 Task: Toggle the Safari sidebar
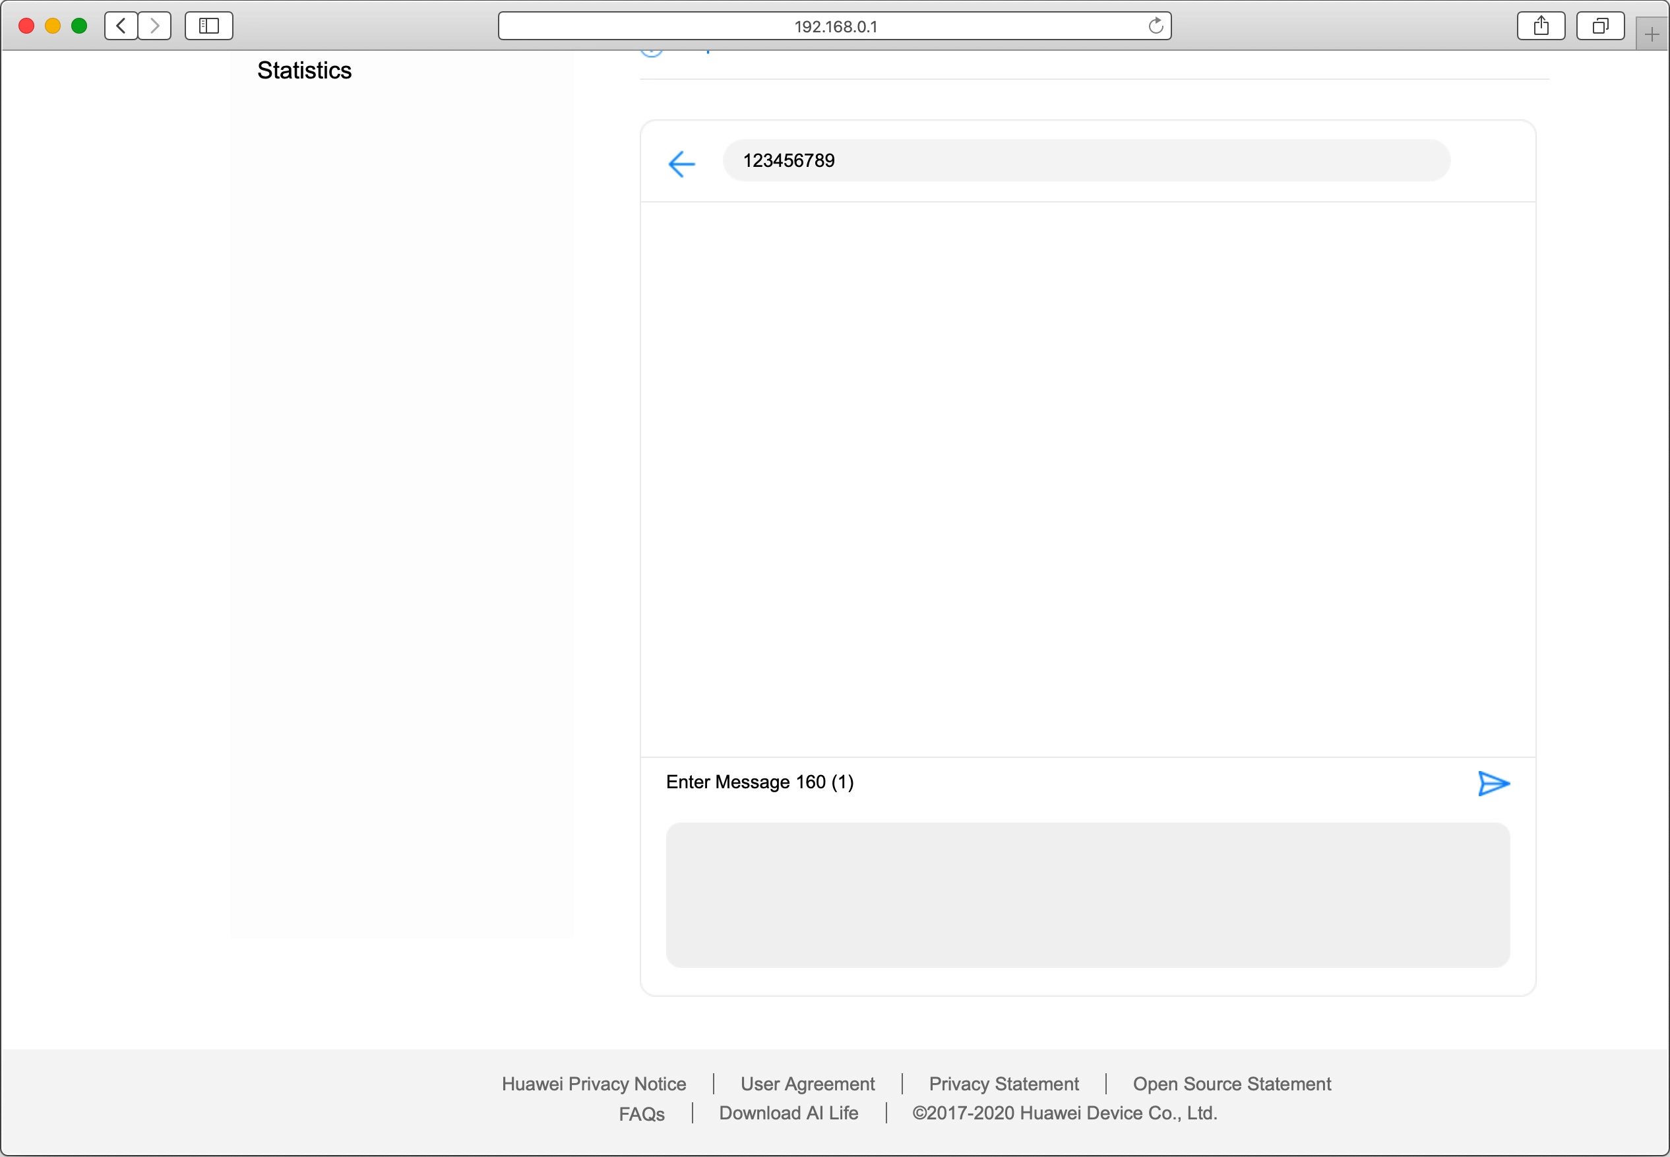click(x=208, y=25)
